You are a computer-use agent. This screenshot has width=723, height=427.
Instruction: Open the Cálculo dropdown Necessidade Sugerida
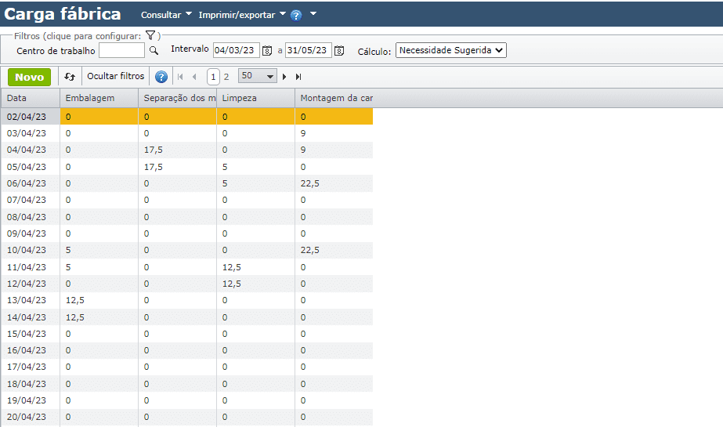coord(450,50)
